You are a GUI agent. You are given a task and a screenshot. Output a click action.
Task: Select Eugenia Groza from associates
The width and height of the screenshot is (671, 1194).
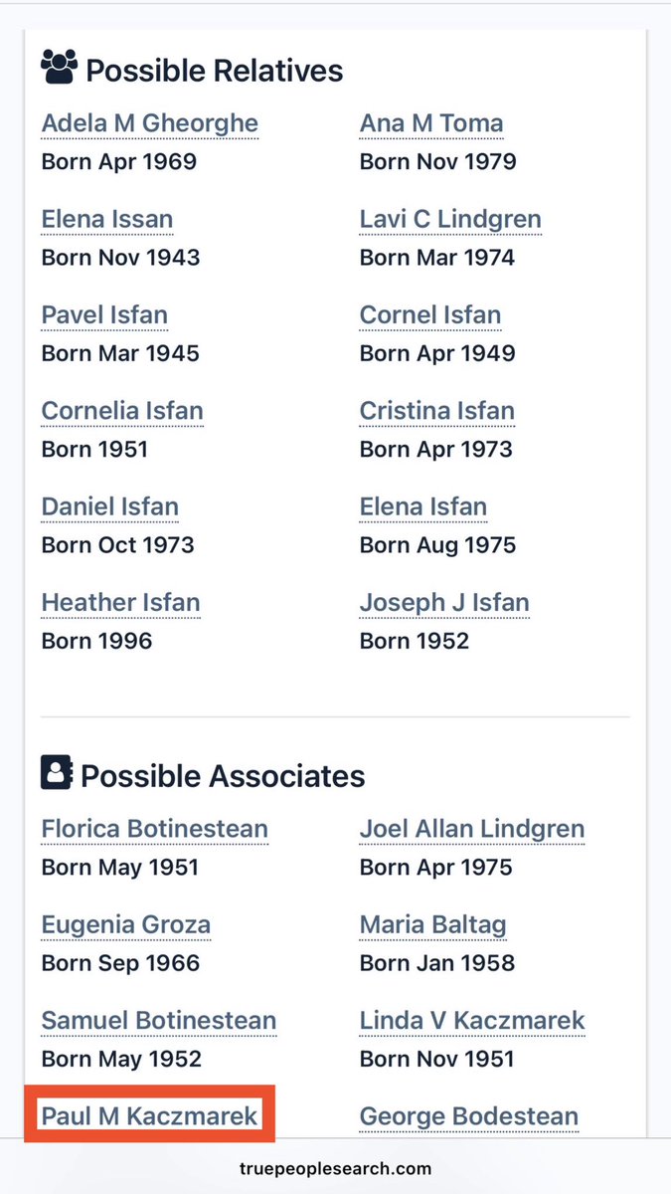[x=126, y=925]
